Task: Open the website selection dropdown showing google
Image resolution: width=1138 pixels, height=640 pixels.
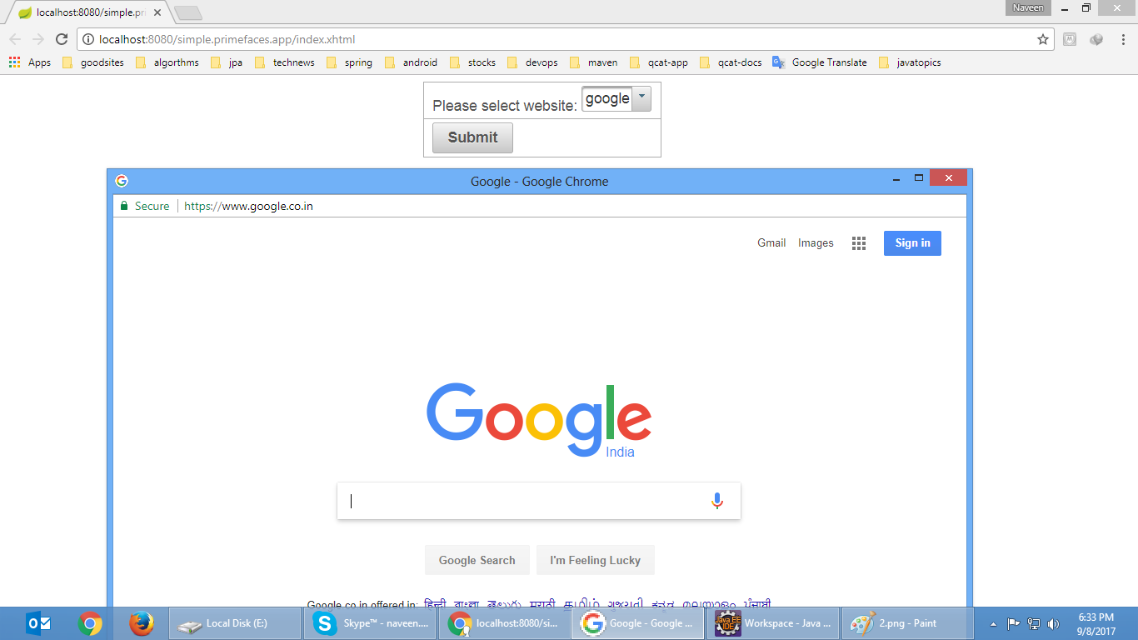Action: click(x=616, y=99)
